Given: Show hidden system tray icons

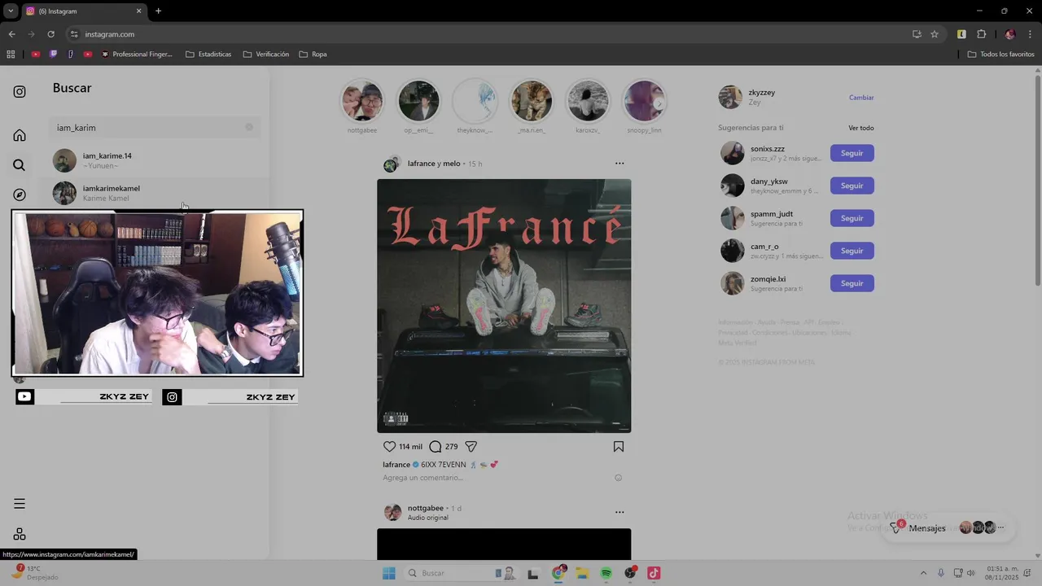Looking at the screenshot, I should 923,573.
